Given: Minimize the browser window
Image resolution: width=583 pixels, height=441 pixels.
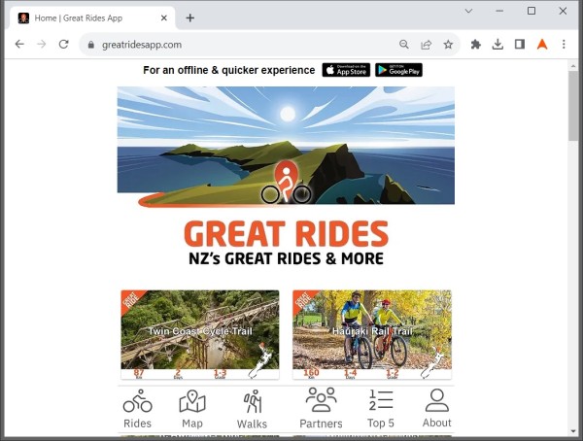Looking at the screenshot, I should [499, 11].
